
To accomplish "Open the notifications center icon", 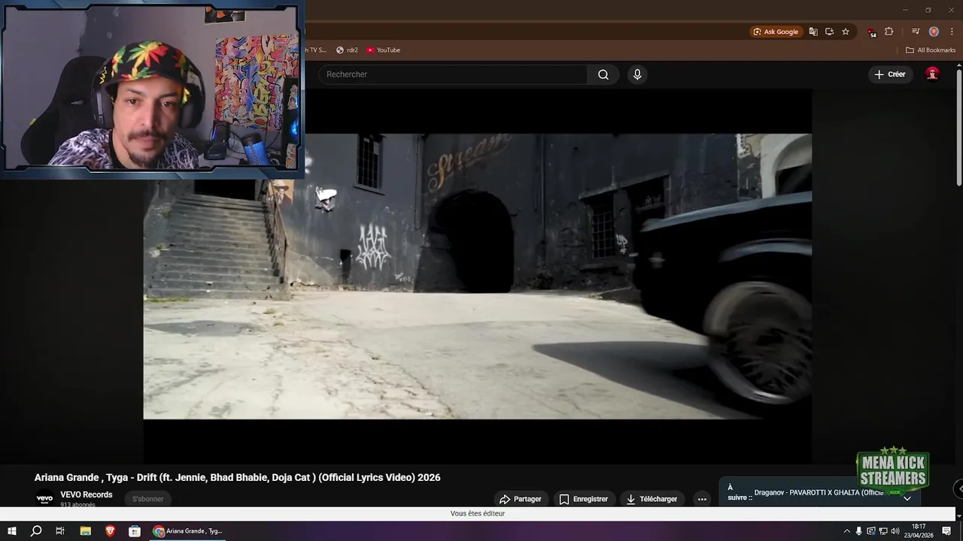I will [x=946, y=531].
